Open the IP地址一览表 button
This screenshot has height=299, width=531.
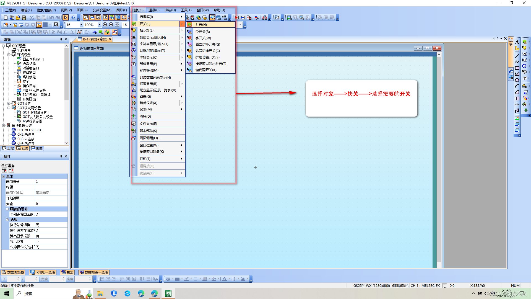[x=43, y=272]
